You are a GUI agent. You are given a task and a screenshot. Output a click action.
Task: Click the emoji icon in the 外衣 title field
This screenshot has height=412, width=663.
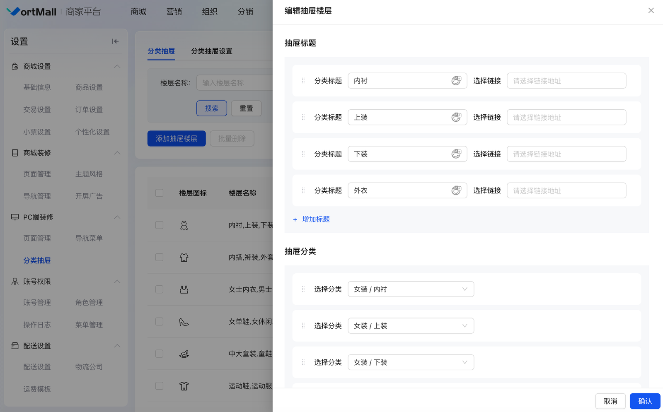click(x=456, y=190)
